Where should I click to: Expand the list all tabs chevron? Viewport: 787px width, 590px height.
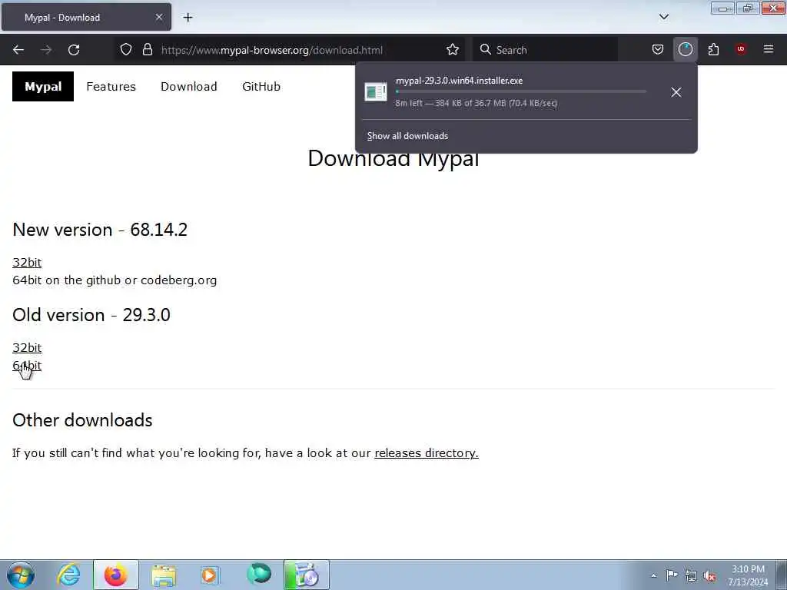click(663, 17)
